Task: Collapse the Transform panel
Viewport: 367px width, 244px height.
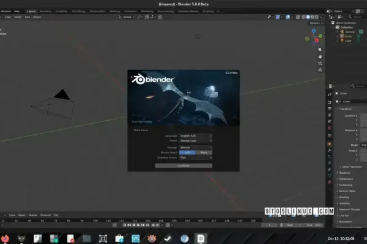Action: (344, 109)
